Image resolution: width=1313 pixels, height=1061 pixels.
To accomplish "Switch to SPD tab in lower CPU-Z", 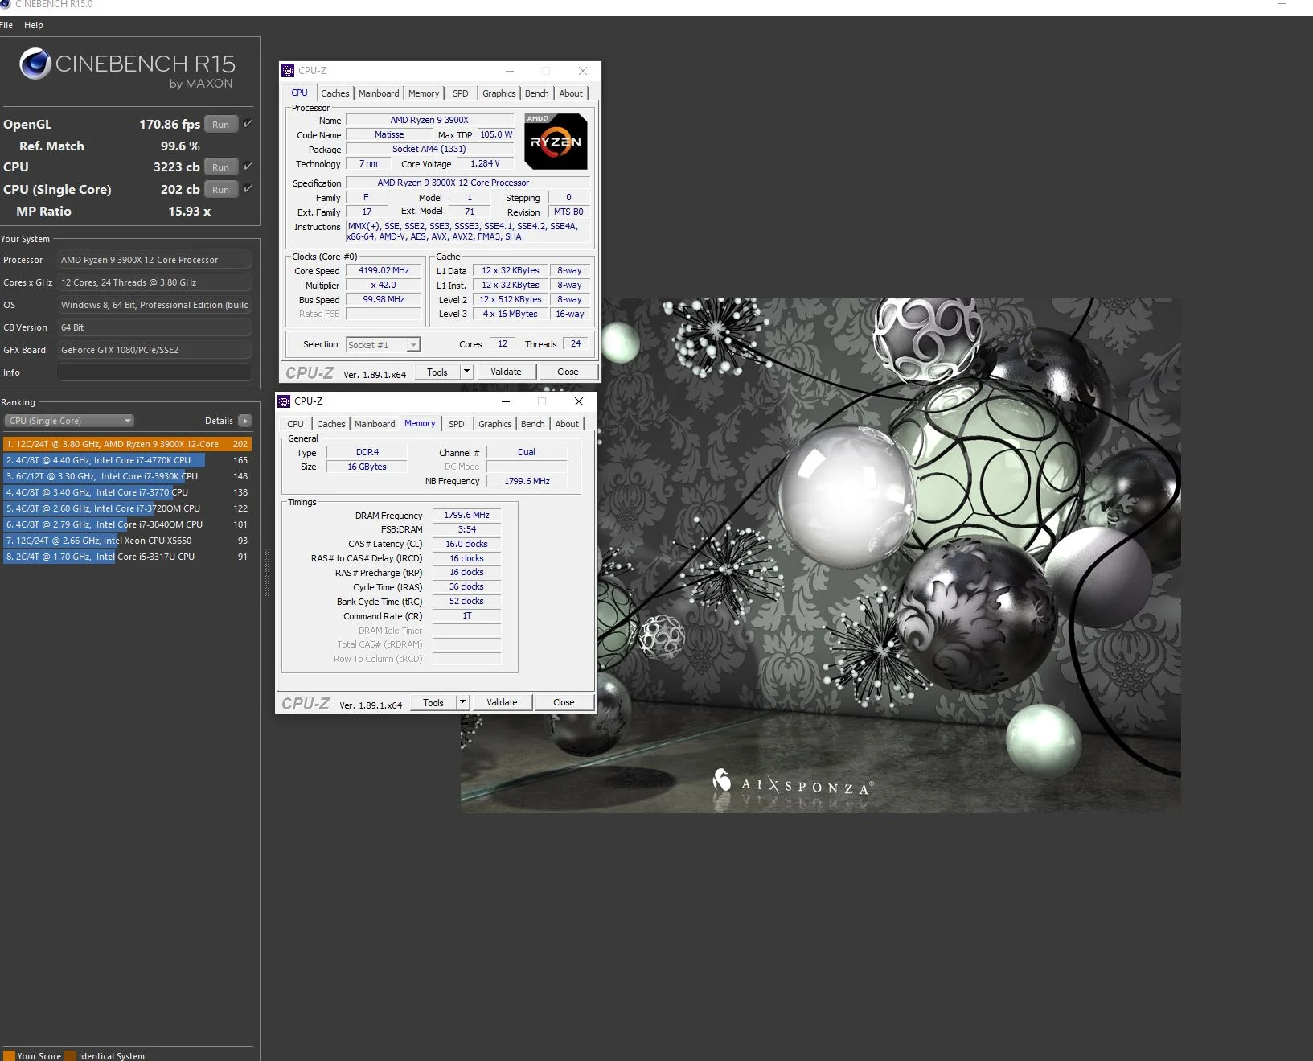I will coord(457,424).
